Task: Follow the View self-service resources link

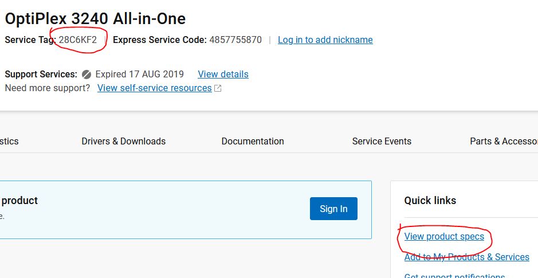Action: coord(154,88)
